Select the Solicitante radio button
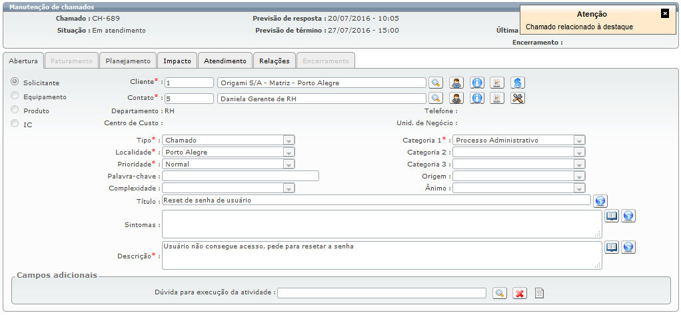The image size is (681, 315). pyautogui.click(x=15, y=81)
